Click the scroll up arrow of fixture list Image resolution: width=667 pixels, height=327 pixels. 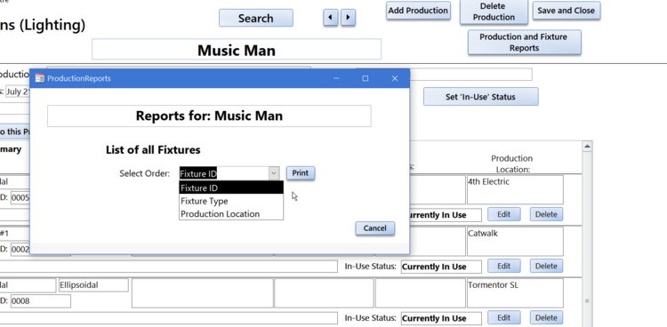tap(587, 147)
